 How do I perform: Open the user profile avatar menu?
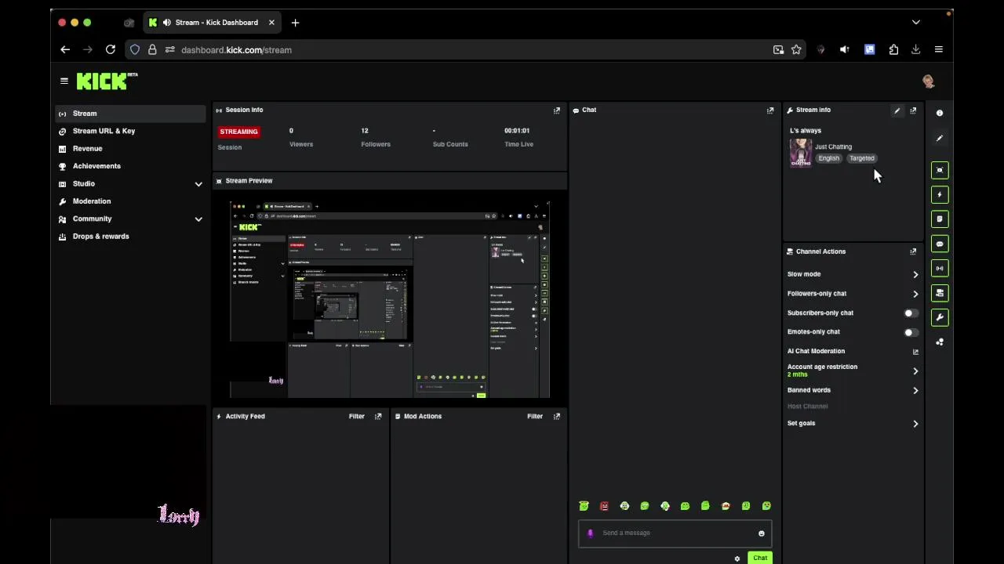[929, 81]
